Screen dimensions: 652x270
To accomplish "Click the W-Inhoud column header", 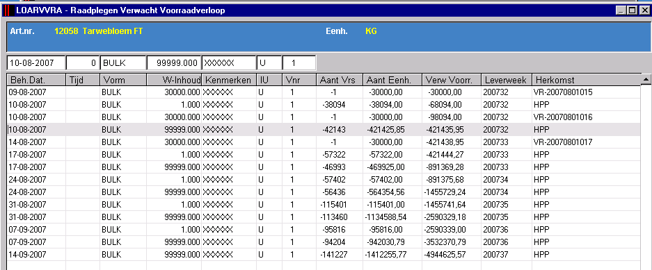I will [x=174, y=80].
